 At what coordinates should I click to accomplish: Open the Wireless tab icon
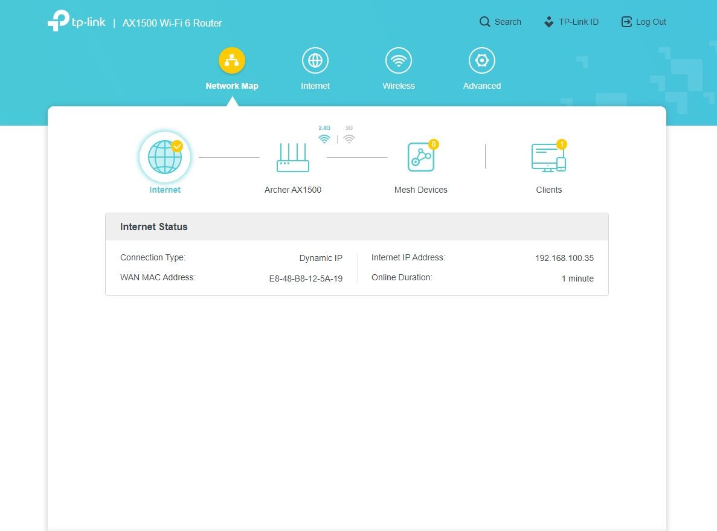[399, 60]
